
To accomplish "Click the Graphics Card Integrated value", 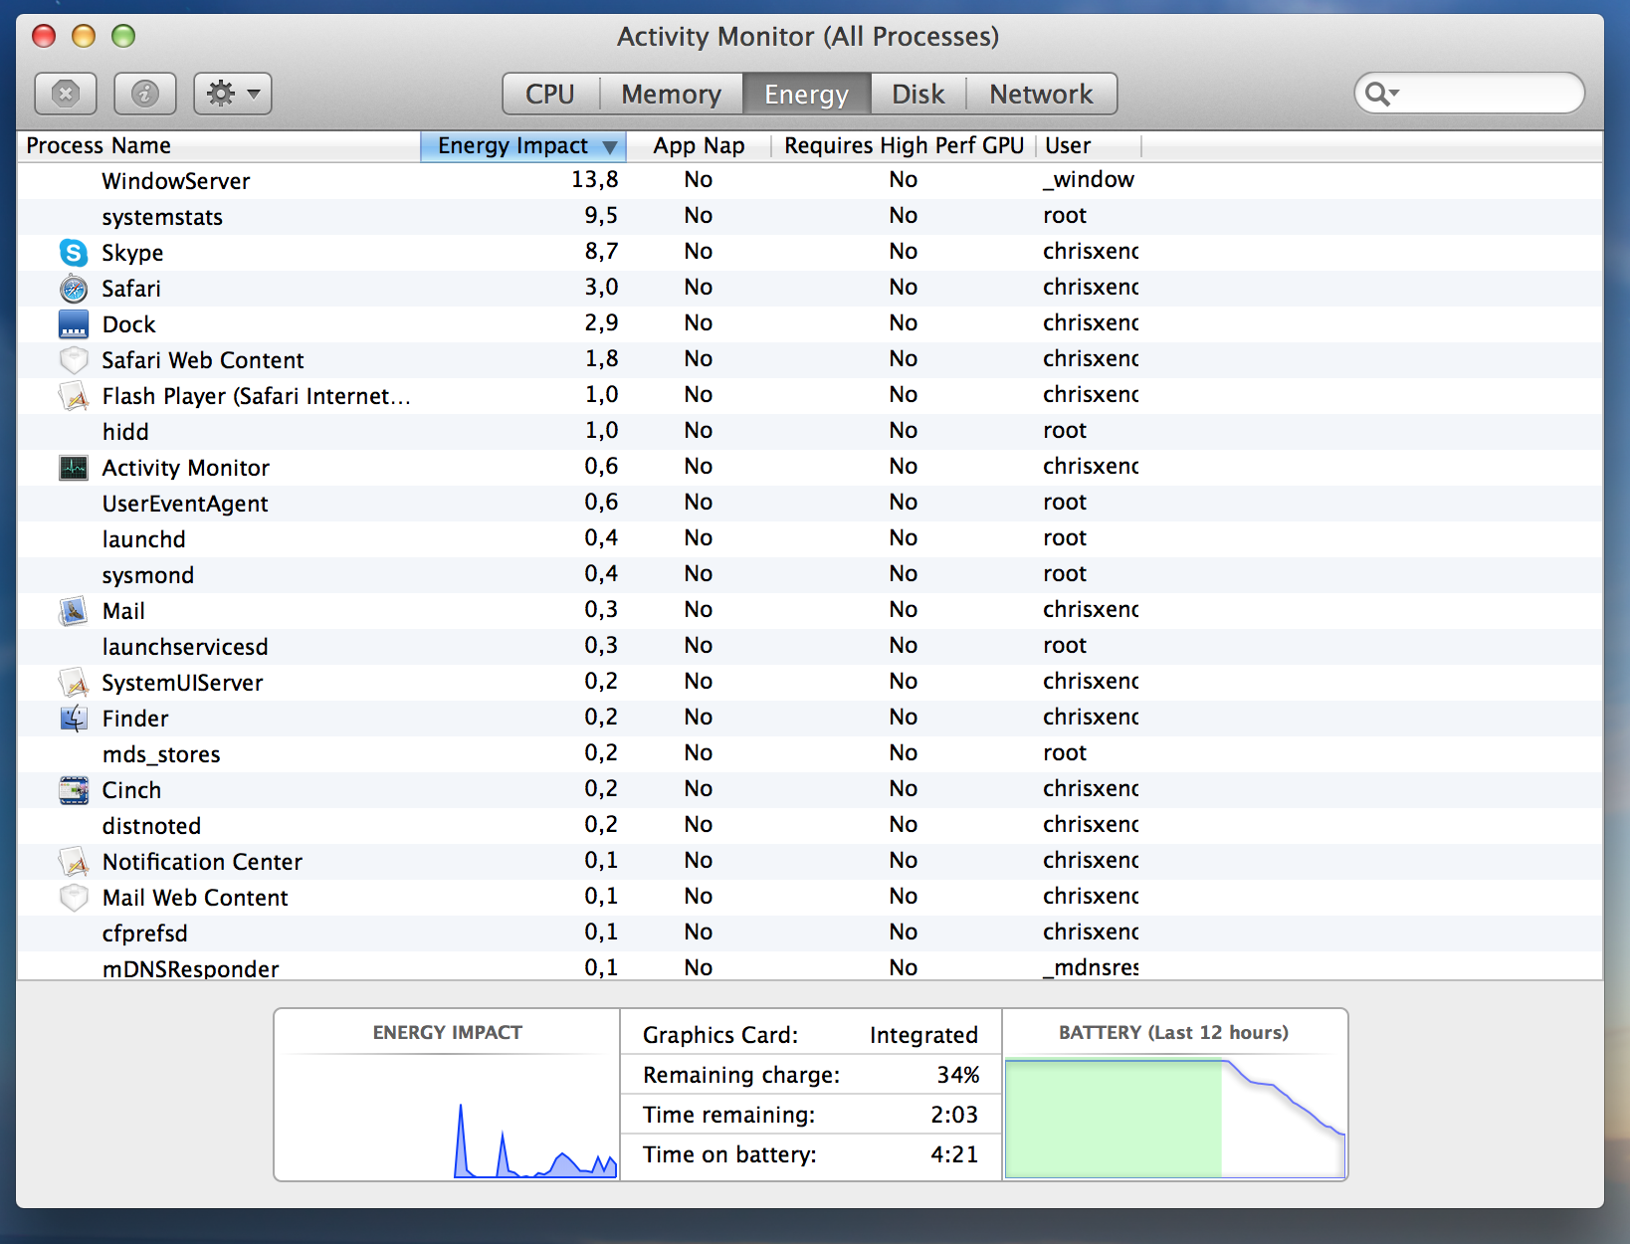I will click(923, 1035).
